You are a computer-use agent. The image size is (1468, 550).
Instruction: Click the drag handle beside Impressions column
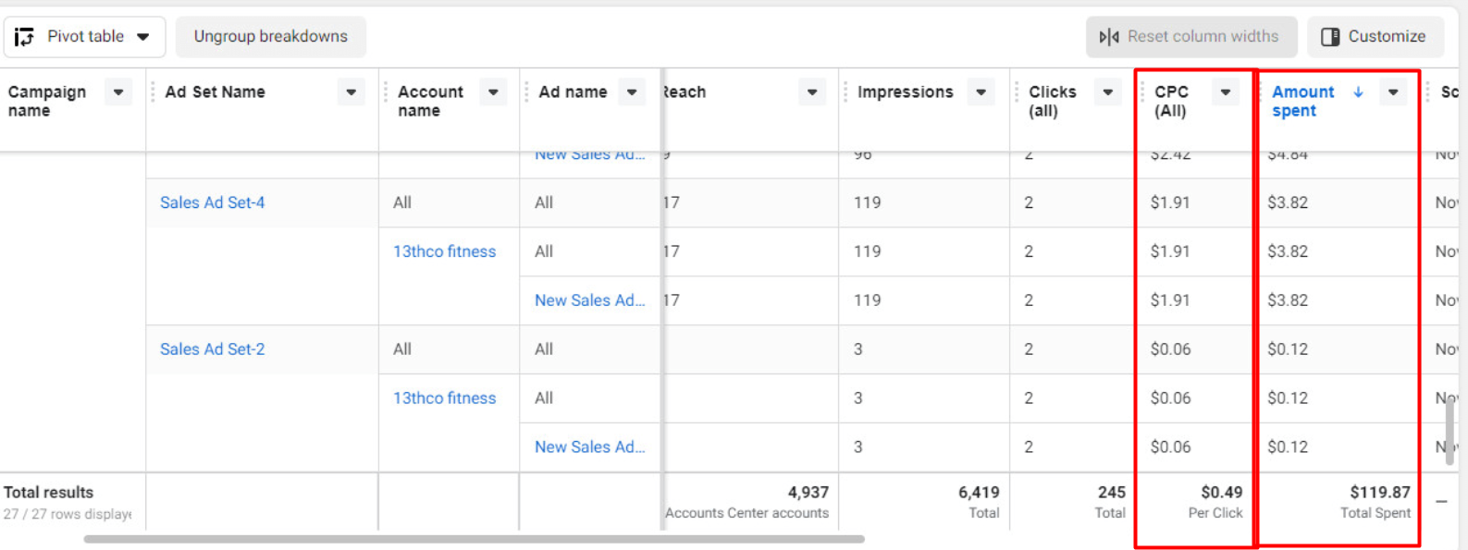(845, 92)
